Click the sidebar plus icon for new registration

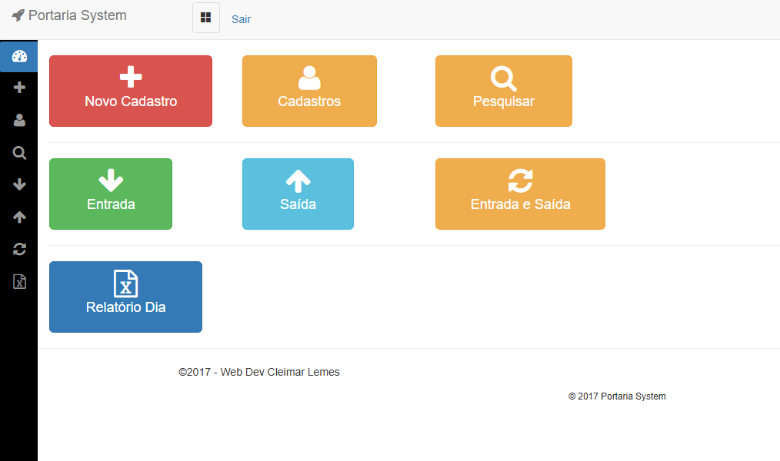pos(19,88)
